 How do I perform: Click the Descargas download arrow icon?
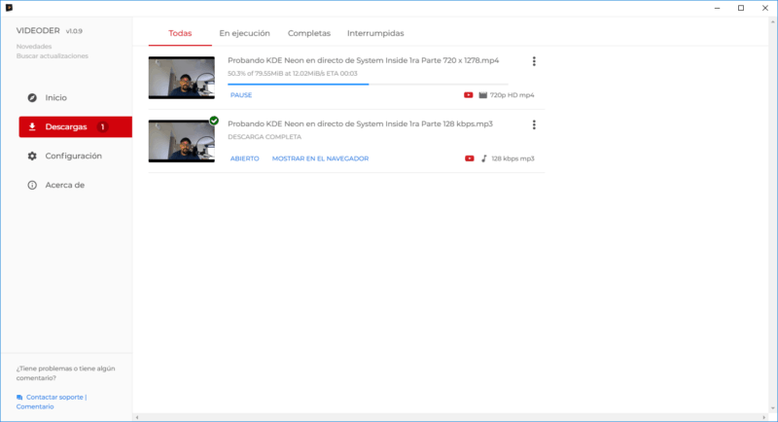click(x=32, y=127)
